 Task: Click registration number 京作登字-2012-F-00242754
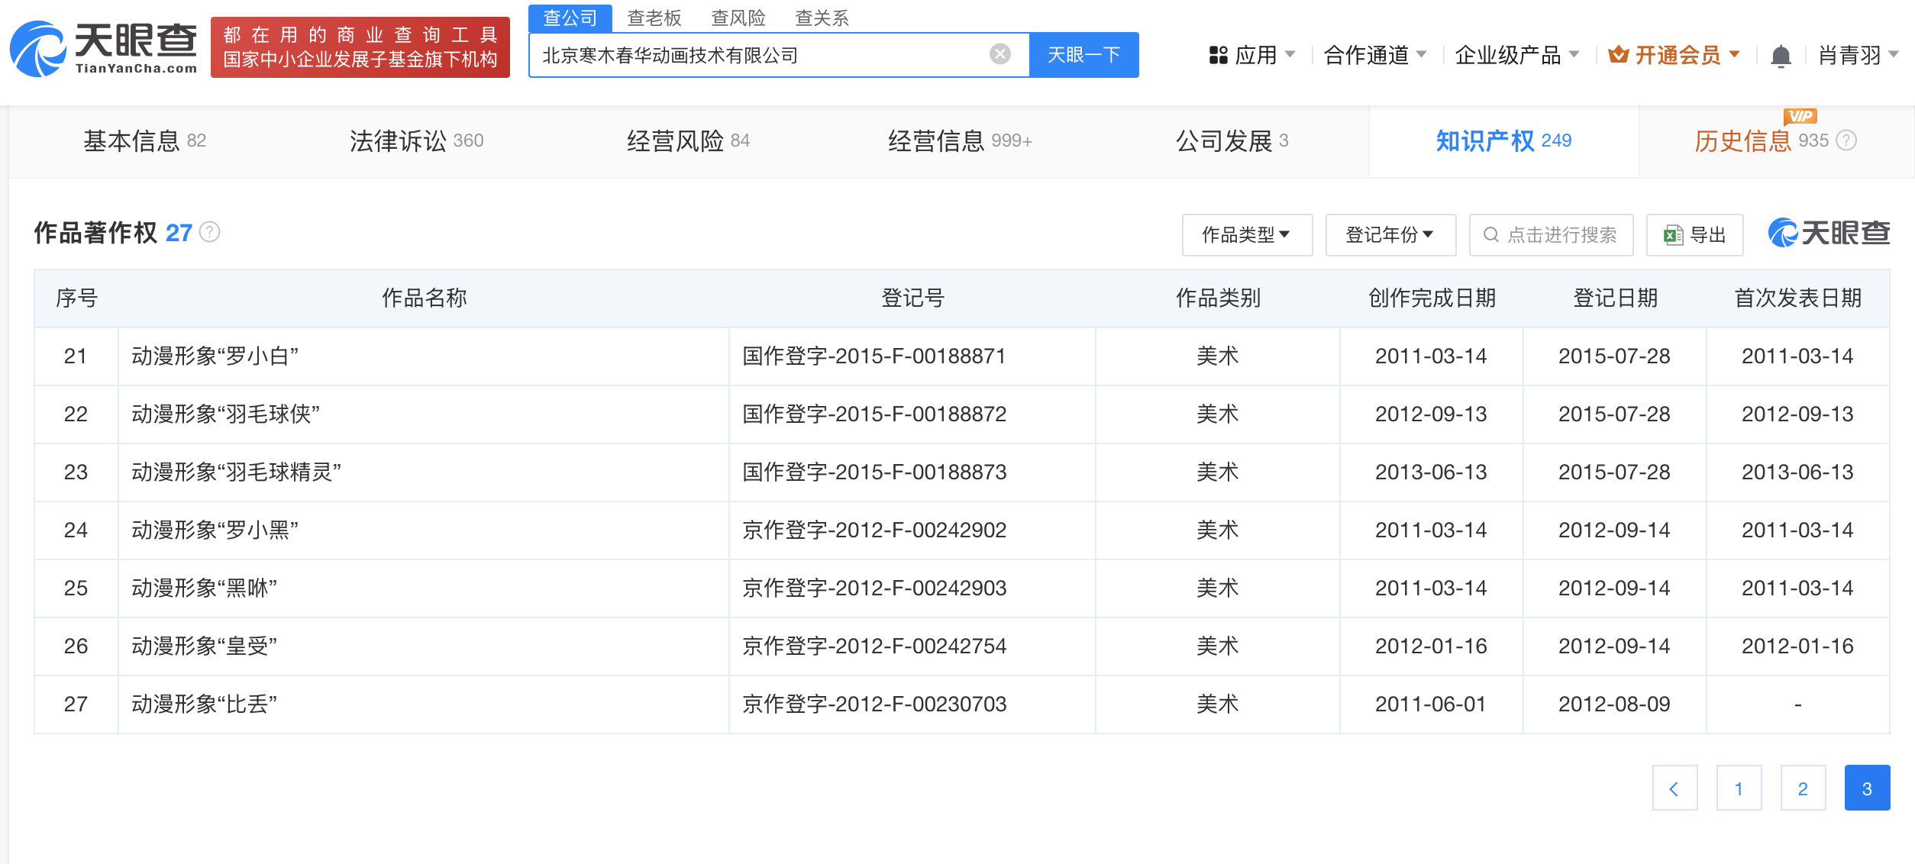tap(874, 646)
